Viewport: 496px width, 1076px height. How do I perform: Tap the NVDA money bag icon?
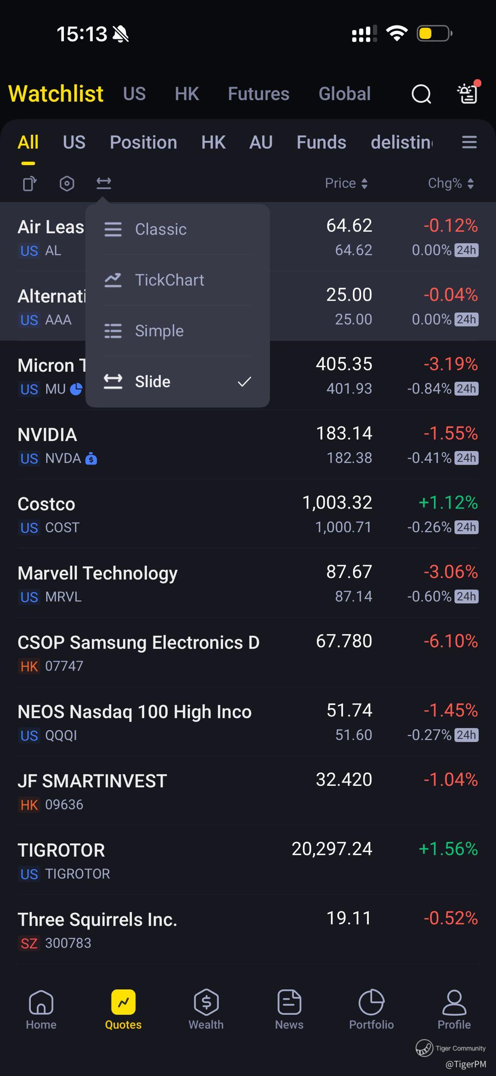pos(91,458)
